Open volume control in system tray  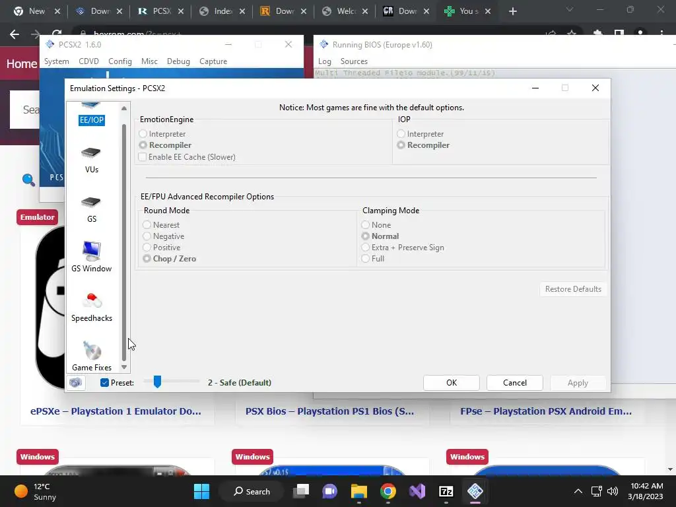click(612, 491)
